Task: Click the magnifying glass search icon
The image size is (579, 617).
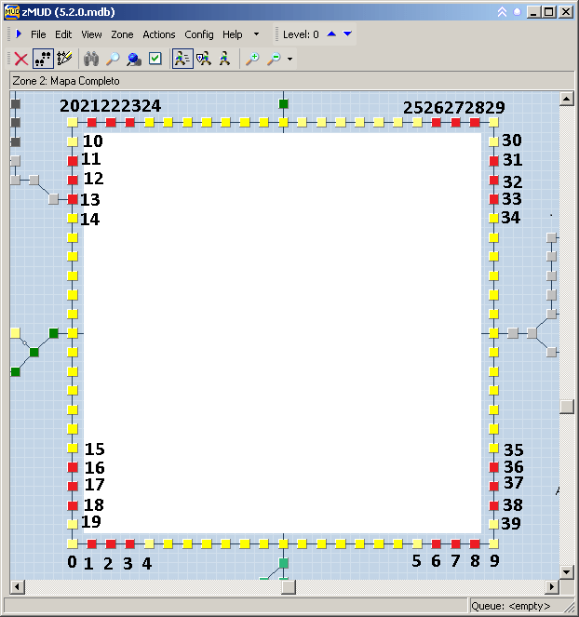Action: [x=113, y=59]
